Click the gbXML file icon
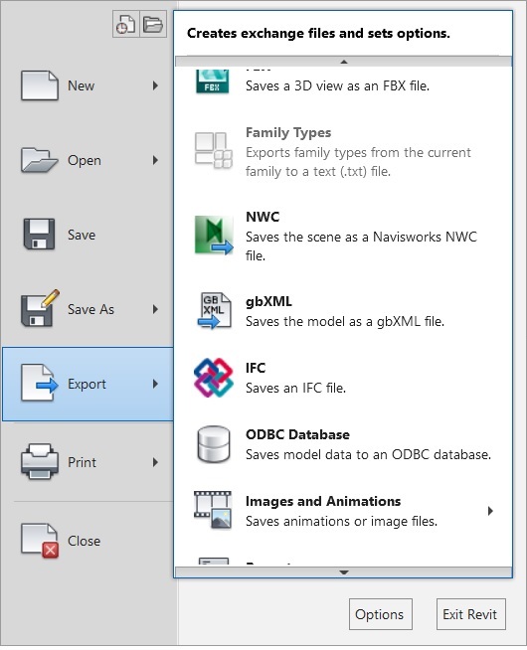This screenshot has height=650, width=527. tap(215, 310)
